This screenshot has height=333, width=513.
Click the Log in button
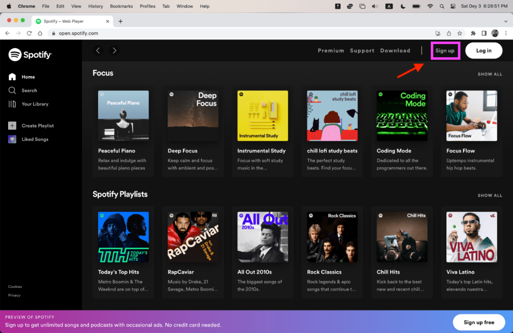click(x=483, y=50)
